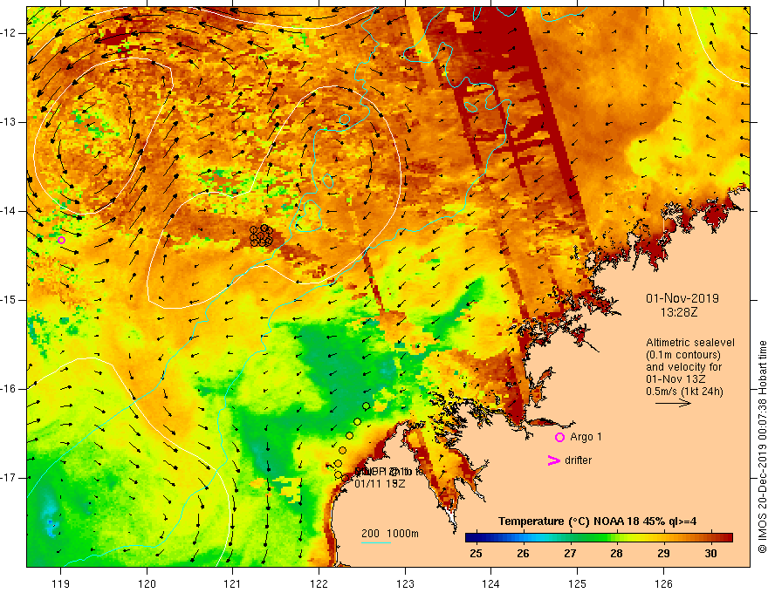This screenshot has height=593, width=768.
Task: Click the latitude axis label -17
Action: [9, 478]
